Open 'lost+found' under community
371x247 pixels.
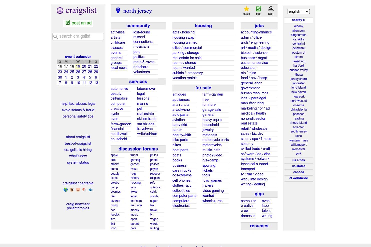(142, 32)
